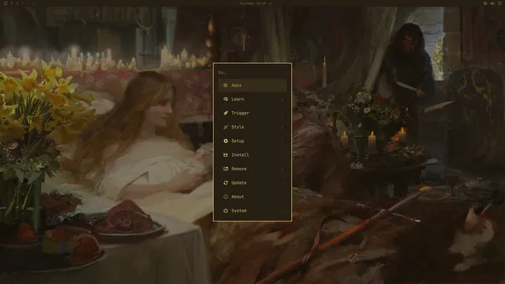The image size is (505, 284).
Task: Click the Apps grid icon
Action: coord(226,85)
